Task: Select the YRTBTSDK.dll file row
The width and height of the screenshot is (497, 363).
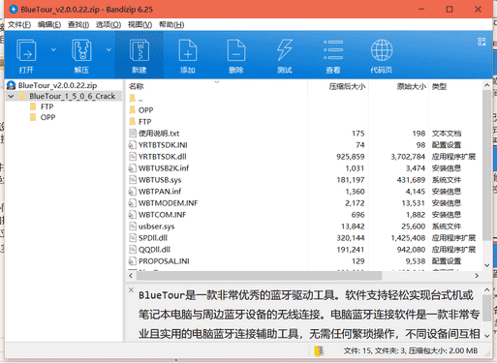Action: click(303, 157)
